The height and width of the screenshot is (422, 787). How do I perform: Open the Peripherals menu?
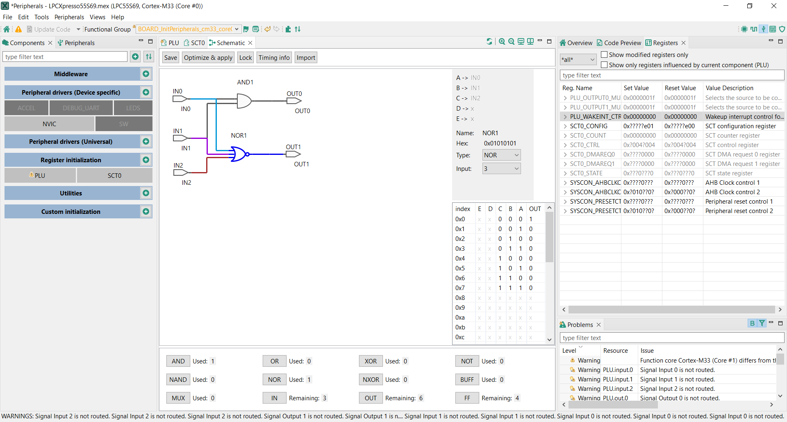[69, 17]
